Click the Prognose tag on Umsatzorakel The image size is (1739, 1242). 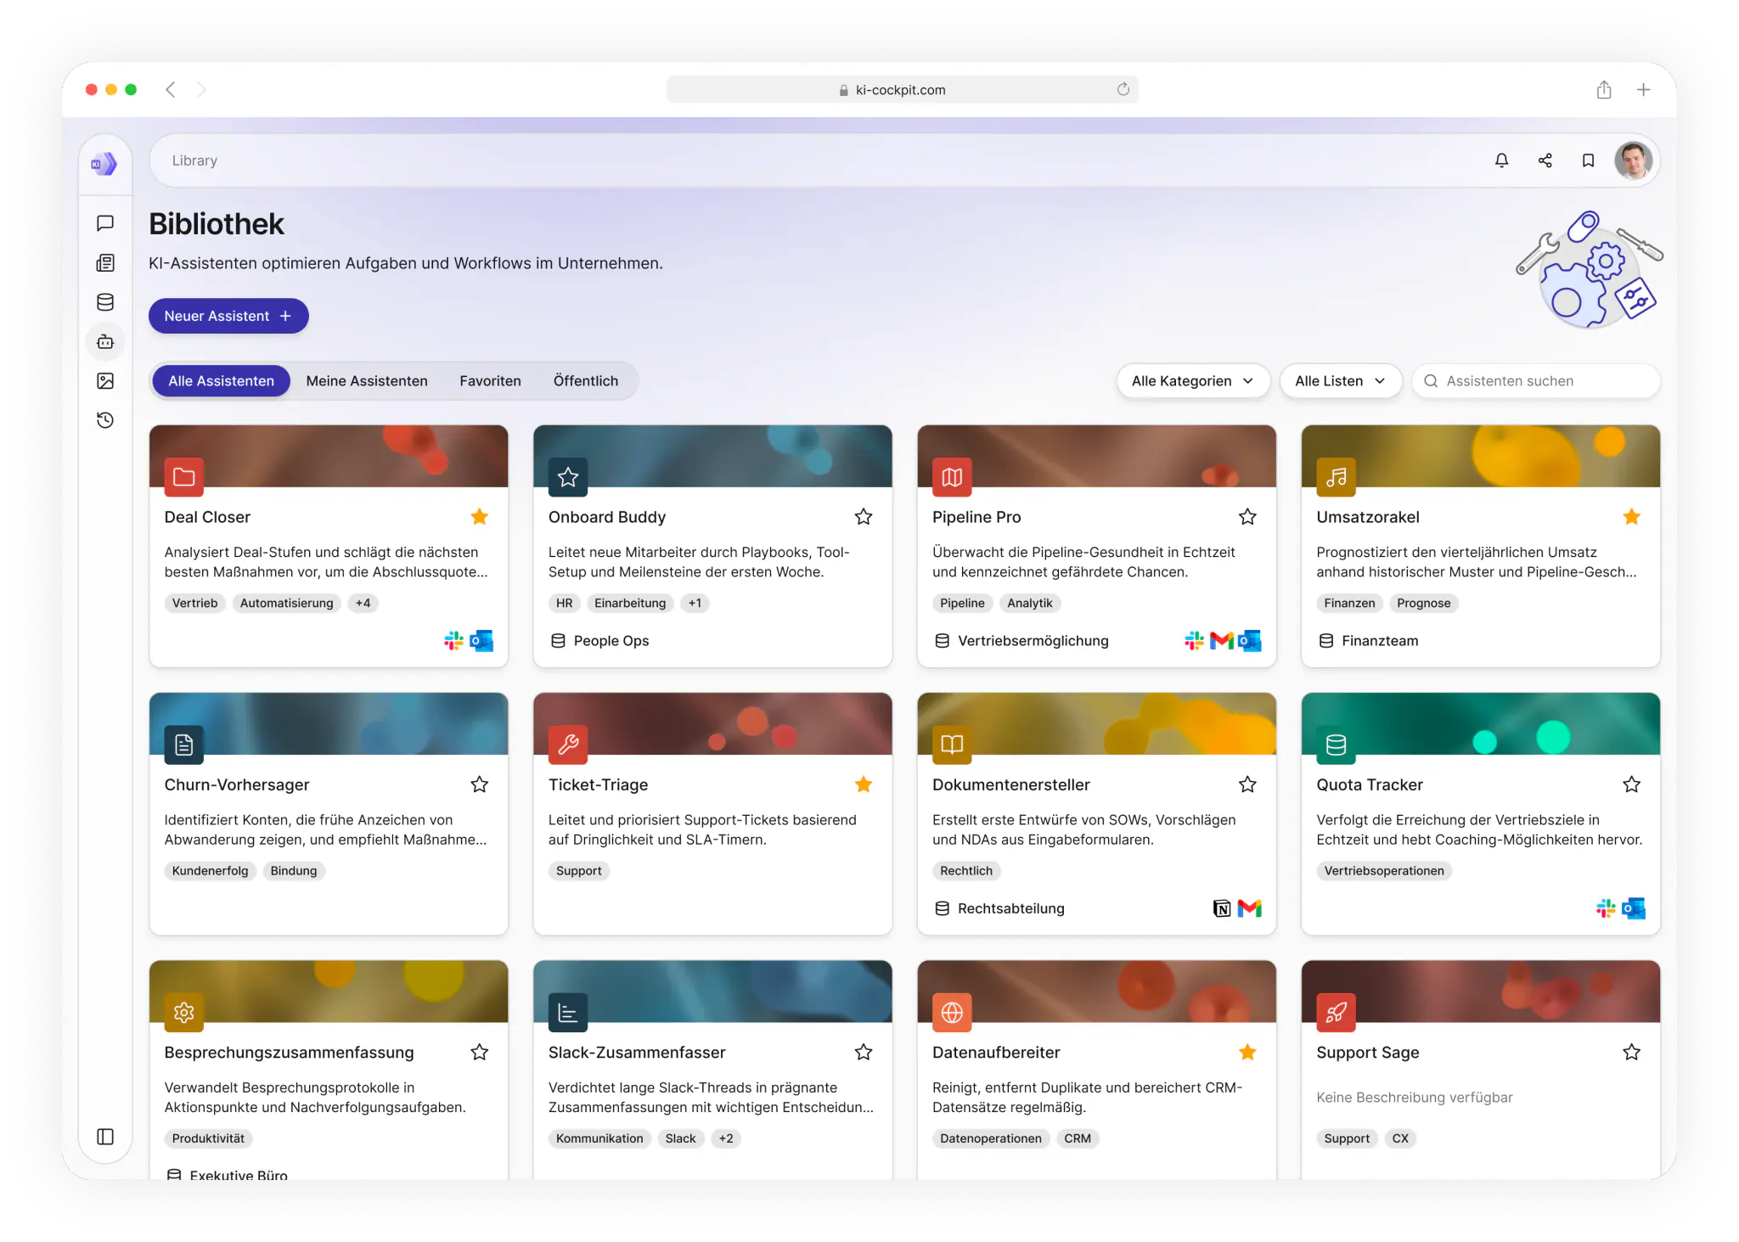click(1424, 604)
